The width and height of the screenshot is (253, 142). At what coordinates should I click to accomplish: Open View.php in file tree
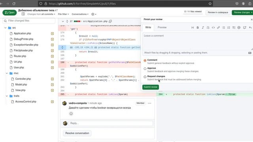pos(20,90)
